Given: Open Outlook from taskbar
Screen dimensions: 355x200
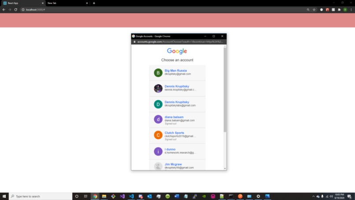Looking at the screenshot, I should point(149,196).
